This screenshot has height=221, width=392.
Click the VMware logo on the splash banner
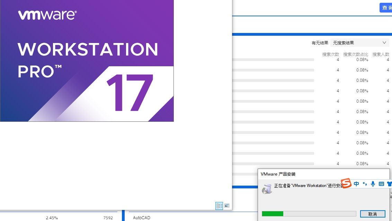[47, 15]
